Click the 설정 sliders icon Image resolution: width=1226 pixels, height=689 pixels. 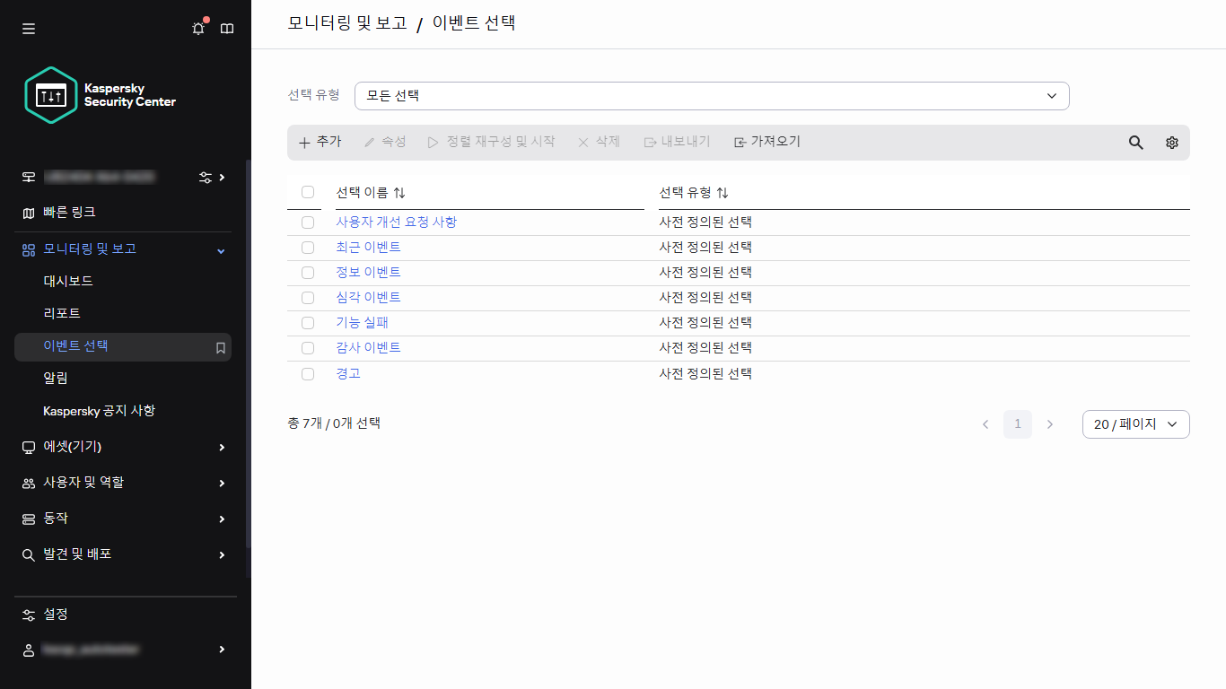(29, 615)
